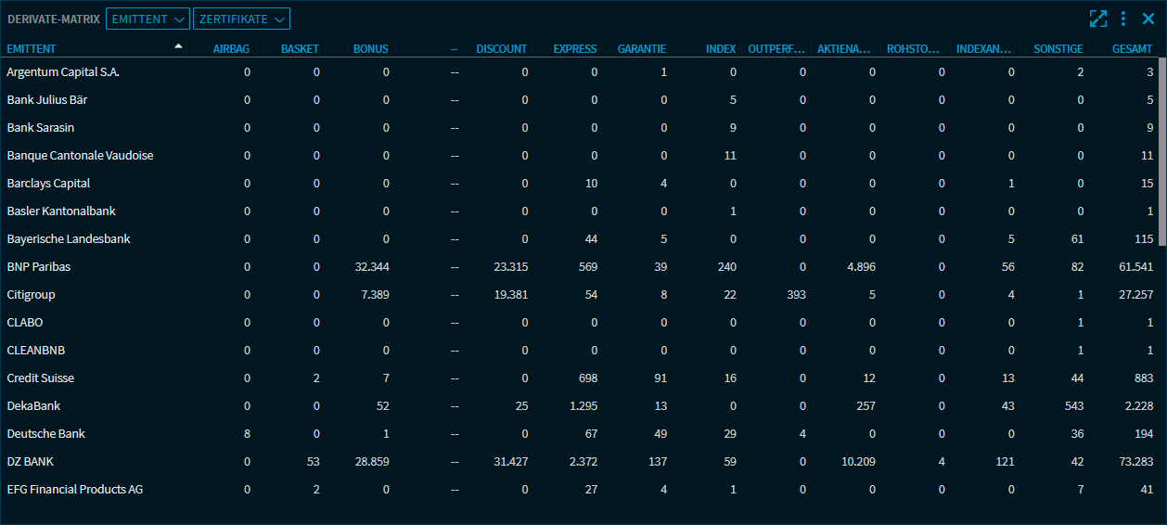Open the three-dot options menu
Screen dimensions: 1167x525
[1123, 19]
